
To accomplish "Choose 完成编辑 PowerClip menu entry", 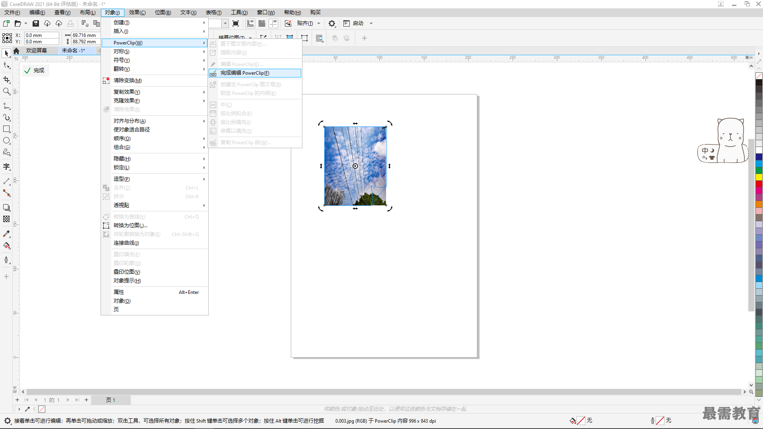I will pos(255,73).
